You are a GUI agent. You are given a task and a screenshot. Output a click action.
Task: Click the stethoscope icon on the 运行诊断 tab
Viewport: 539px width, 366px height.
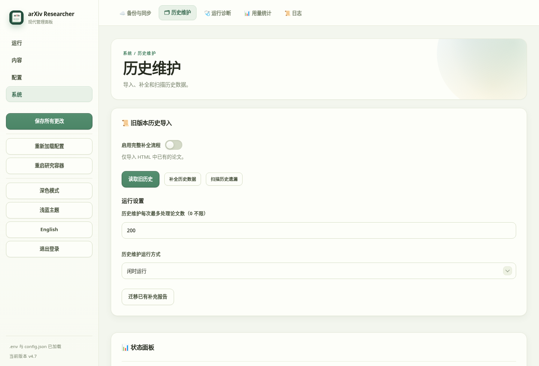[x=207, y=13]
